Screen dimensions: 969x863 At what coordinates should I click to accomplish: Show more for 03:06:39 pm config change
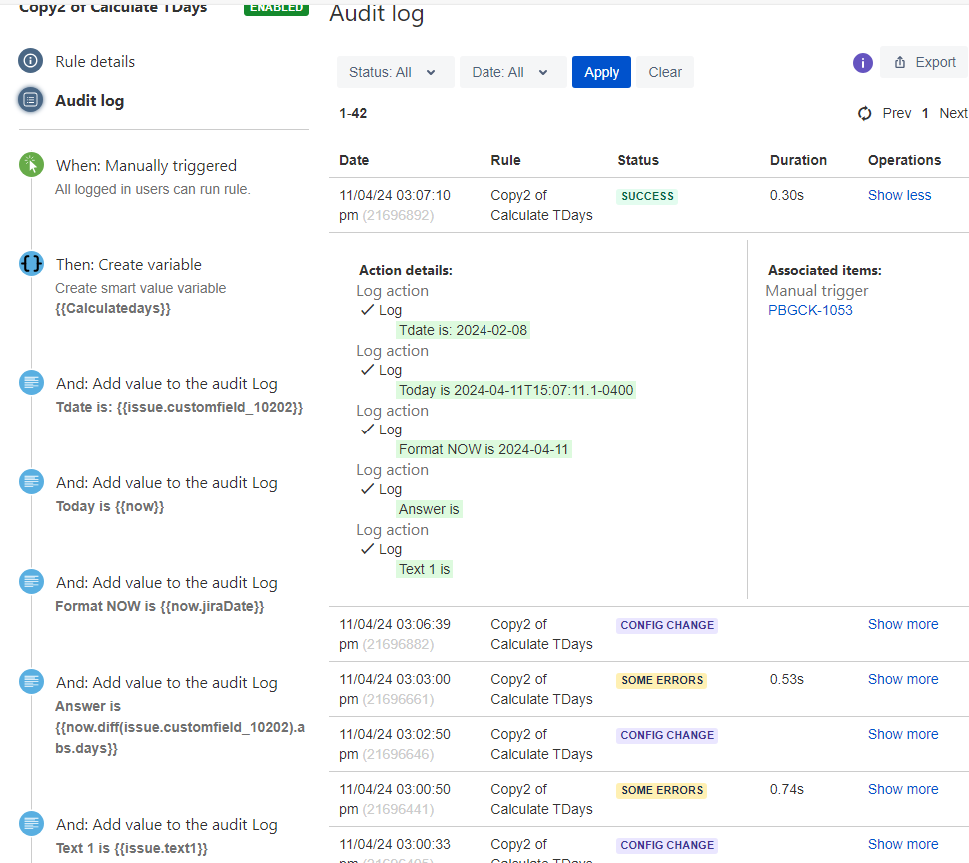(x=903, y=624)
